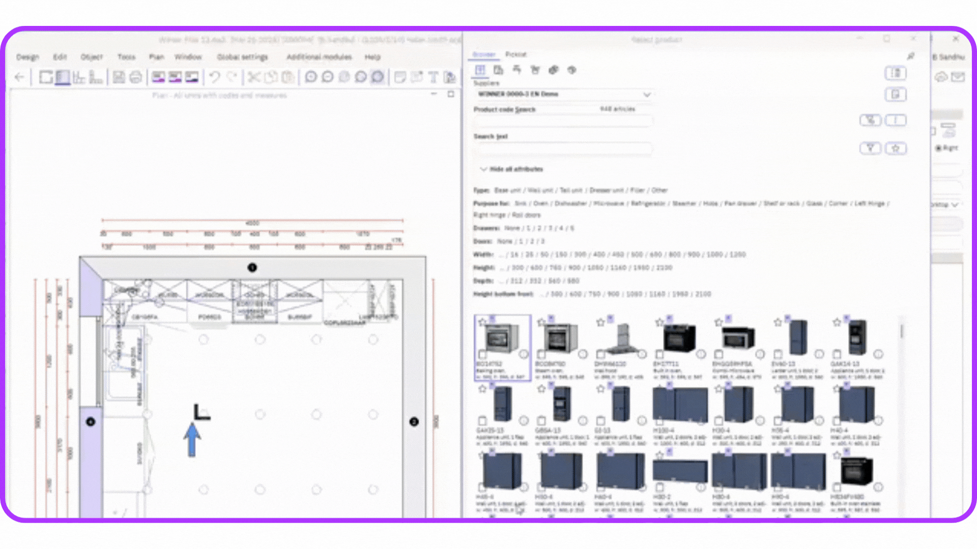Image resolution: width=977 pixels, height=549 pixels.
Task: Click the Product code Search input field
Action: 562,121
